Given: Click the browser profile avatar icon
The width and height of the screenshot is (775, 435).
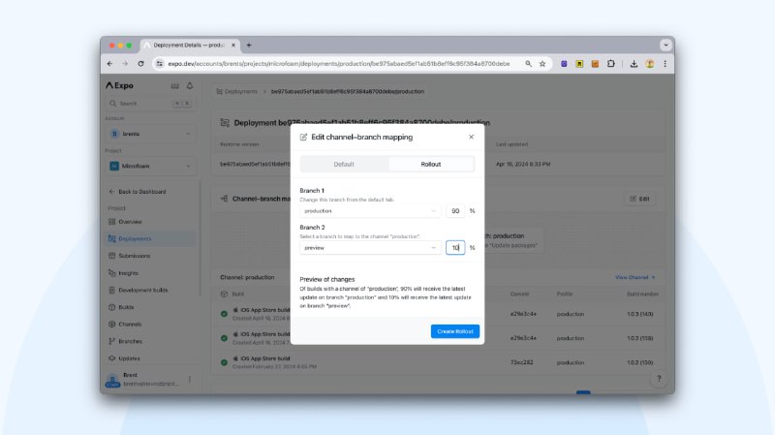Looking at the screenshot, I should [649, 64].
